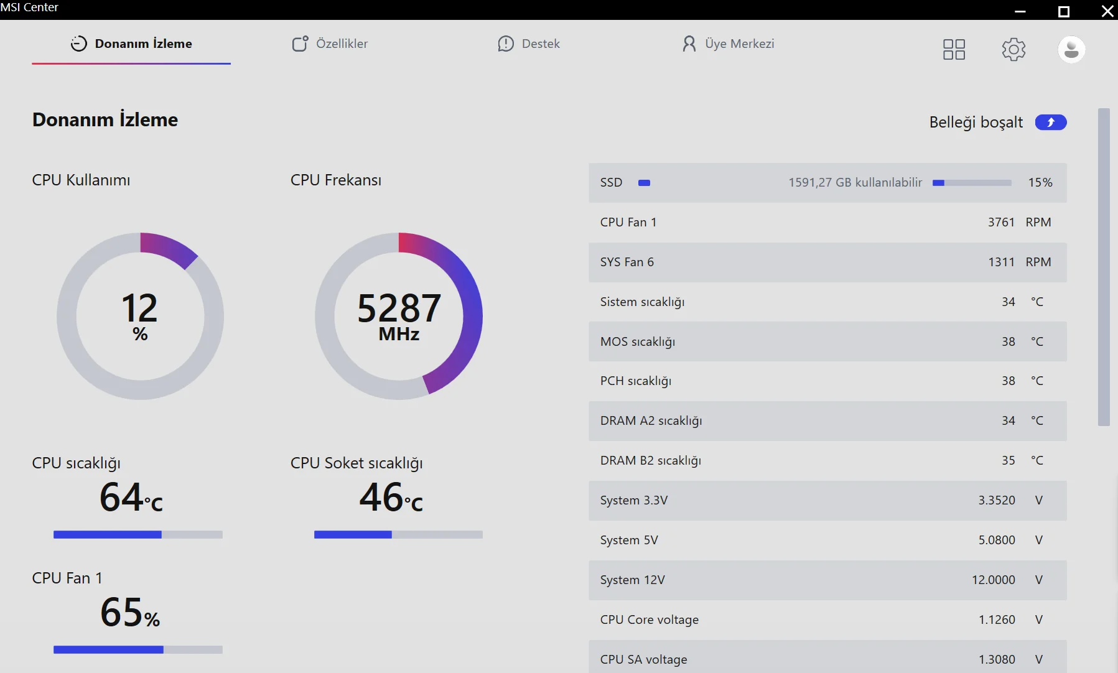Click the CPU Kullanımı label

81,180
